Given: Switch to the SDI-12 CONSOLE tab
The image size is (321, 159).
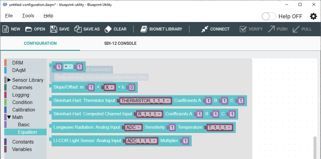Looking at the screenshot, I should (120, 43).
